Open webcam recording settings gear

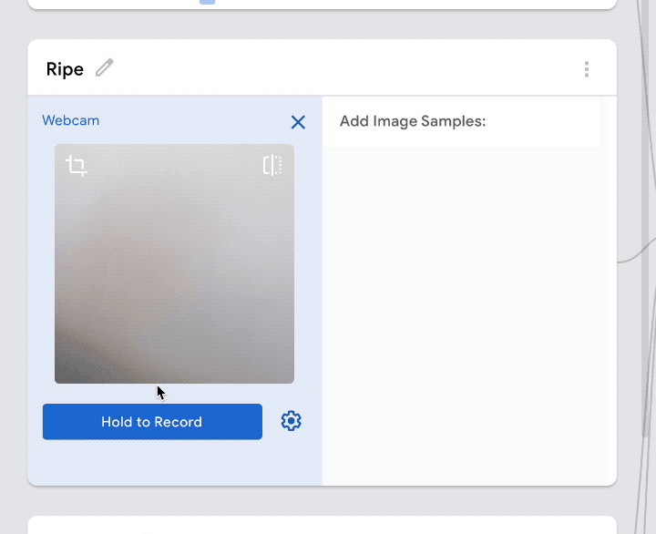pyautogui.click(x=291, y=421)
